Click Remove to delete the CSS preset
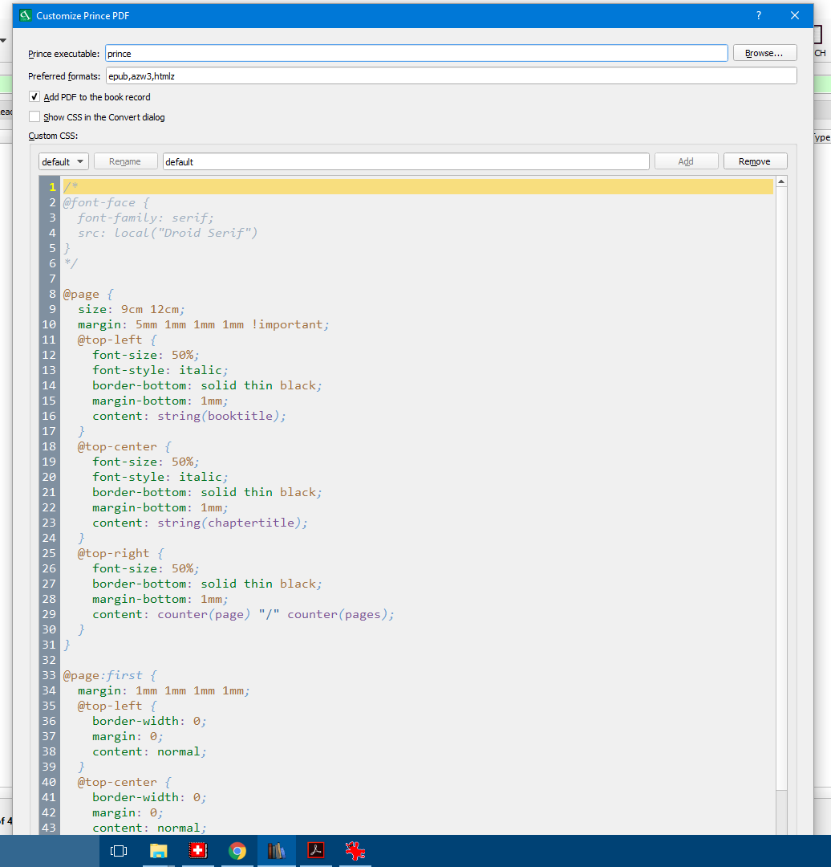Image resolution: width=831 pixels, height=867 pixels. point(755,161)
